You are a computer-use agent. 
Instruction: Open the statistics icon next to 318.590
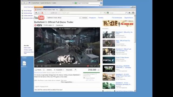tap(98, 70)
